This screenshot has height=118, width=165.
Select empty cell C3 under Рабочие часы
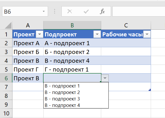coord(126,52)
